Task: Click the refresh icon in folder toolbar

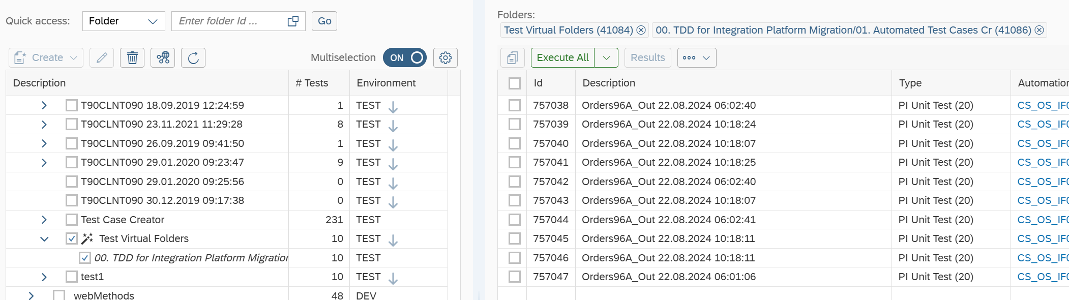Action: pos(193,58)
